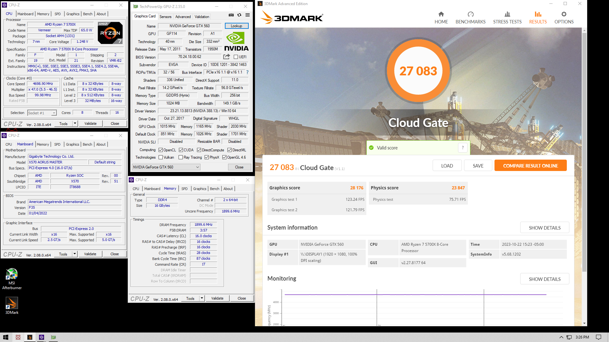Click LOAD button in 3DMark
The image size is (609, 342).
(447, 166)
